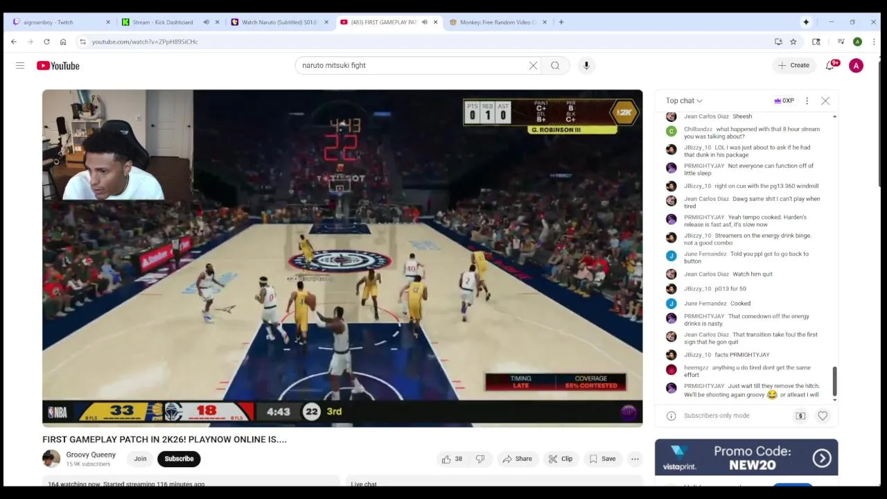
Task: Open Groovy Queeny channel name link
Action: 91,455
